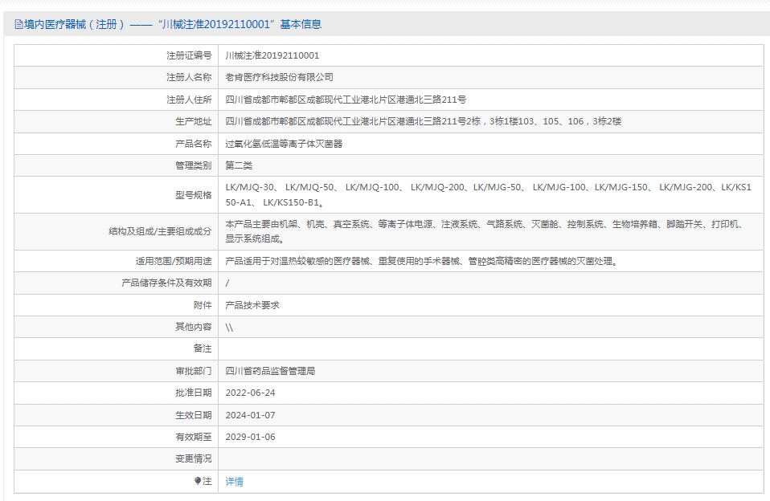The width and height of the screenshot is (770, 501).
Task: Click the 附件 label
Action: click(x=203, y=305)
